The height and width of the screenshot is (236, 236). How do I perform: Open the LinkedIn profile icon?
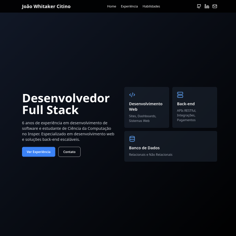click(x=207, y=6)
